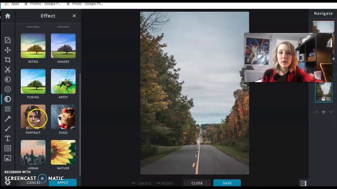Choose the Urban effect thumbnail

(x=33, y=152)
